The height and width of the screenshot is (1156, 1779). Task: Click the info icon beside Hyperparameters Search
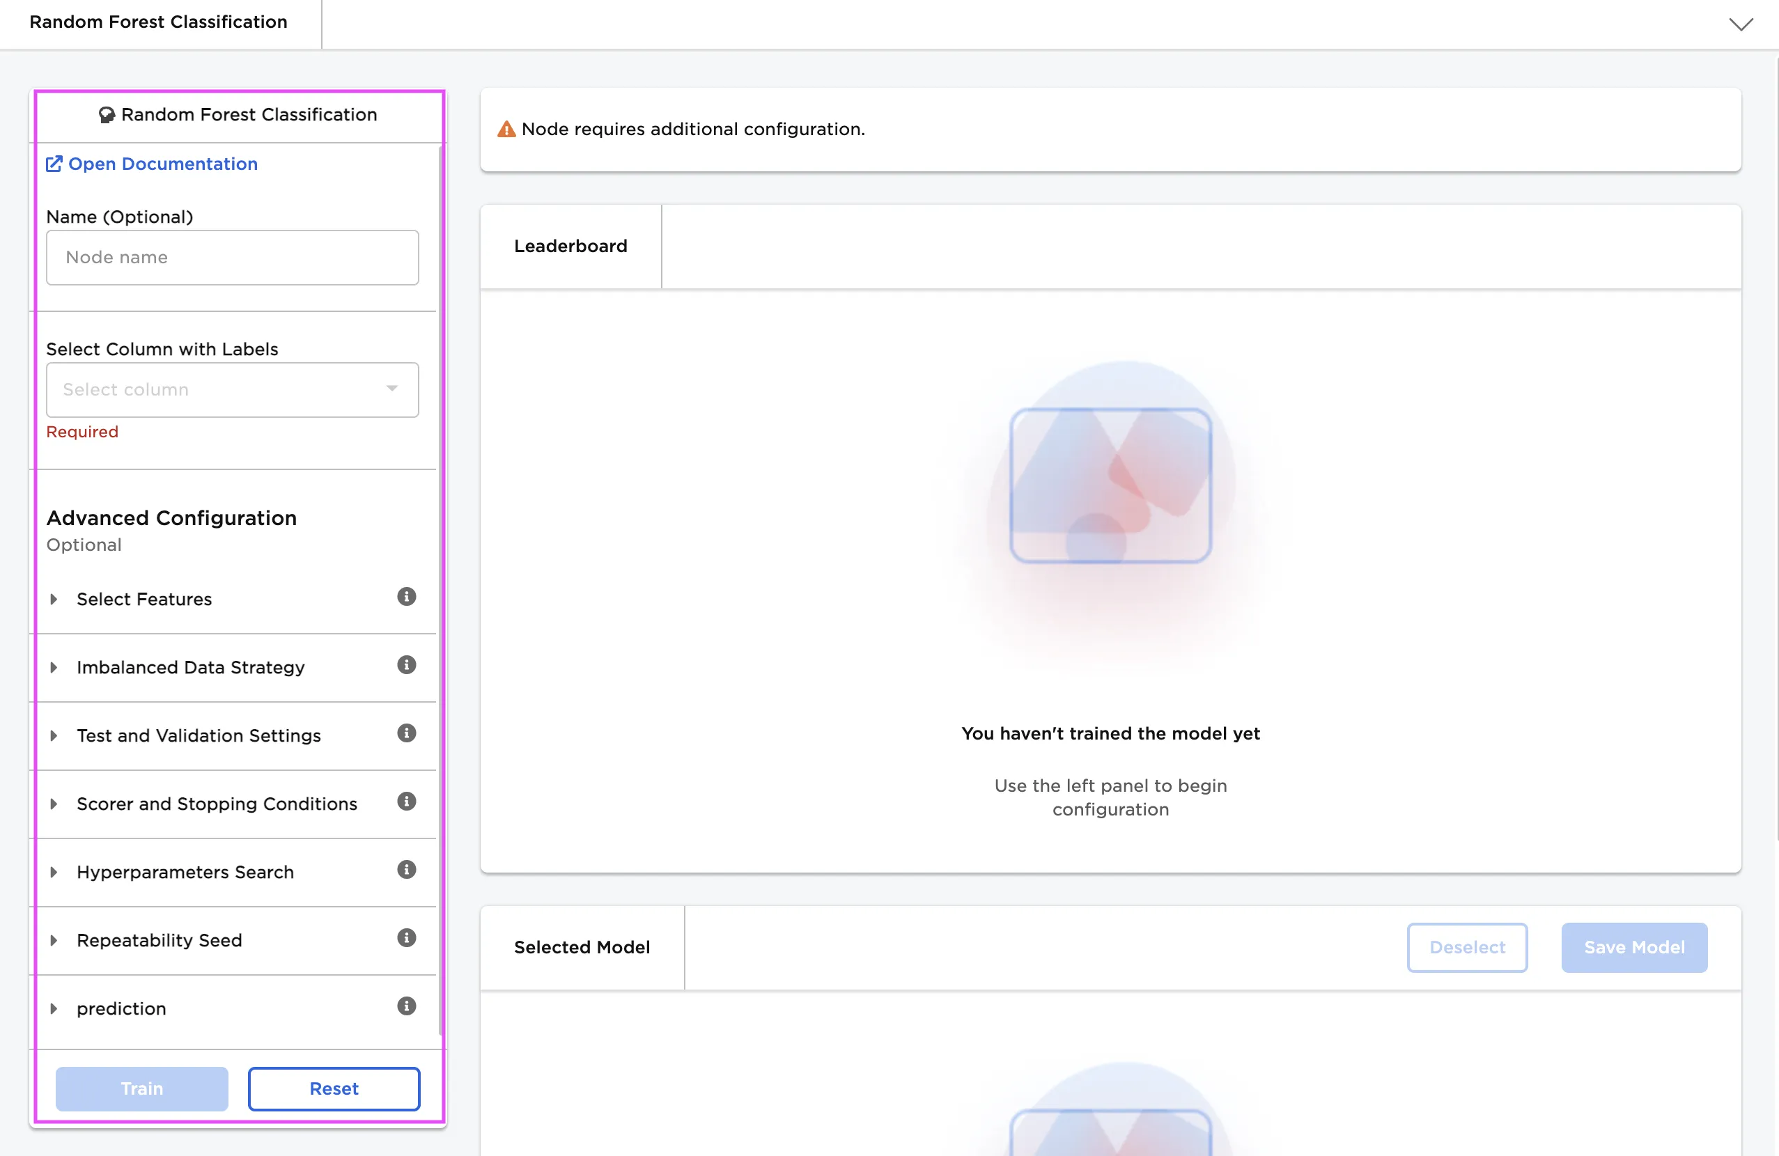(406, 869)
